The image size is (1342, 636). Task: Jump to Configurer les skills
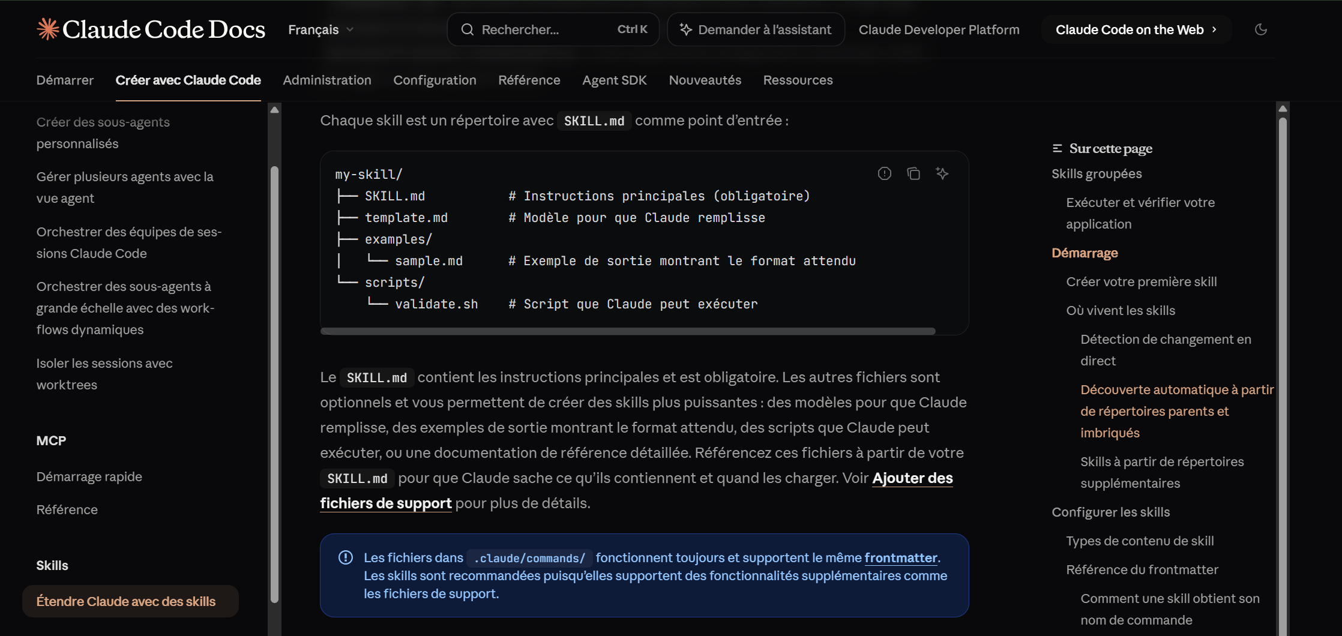(1111, 512)
